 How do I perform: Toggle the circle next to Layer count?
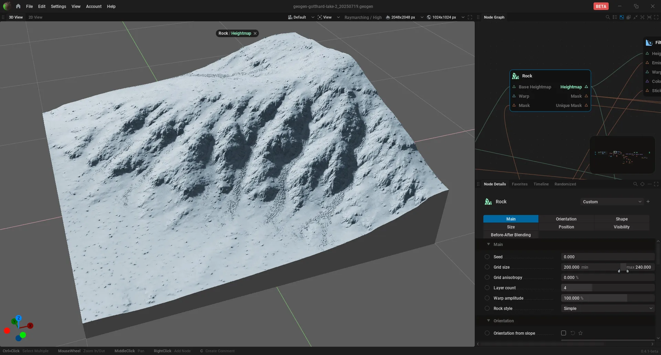[487, 288]
